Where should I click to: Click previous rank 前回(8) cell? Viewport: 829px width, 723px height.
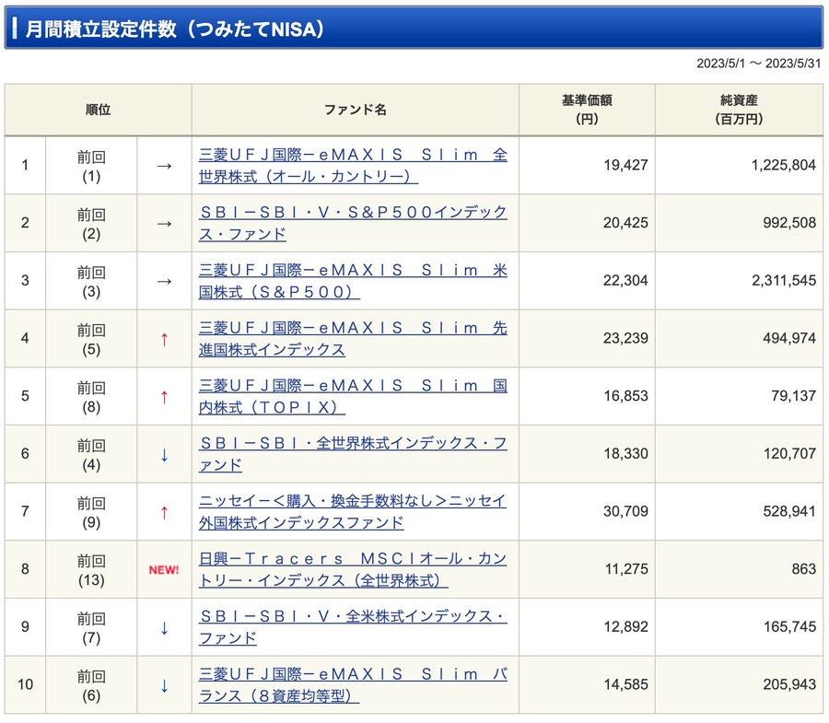point(91,397)
